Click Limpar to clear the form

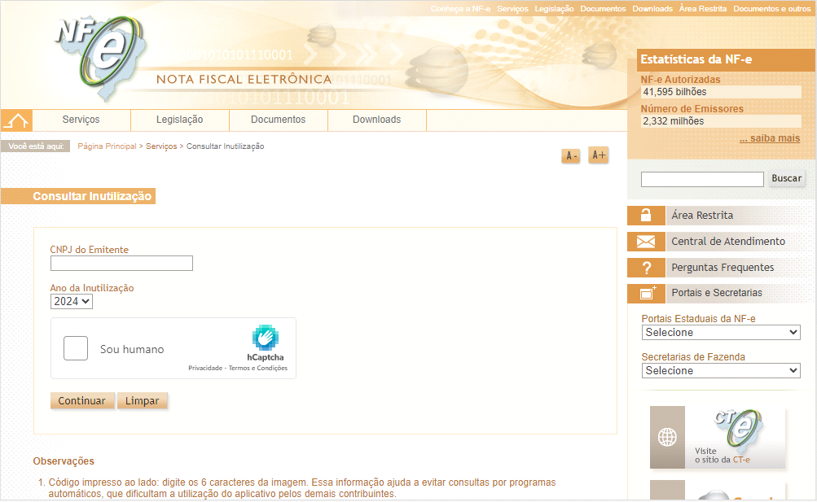[142, 400]
